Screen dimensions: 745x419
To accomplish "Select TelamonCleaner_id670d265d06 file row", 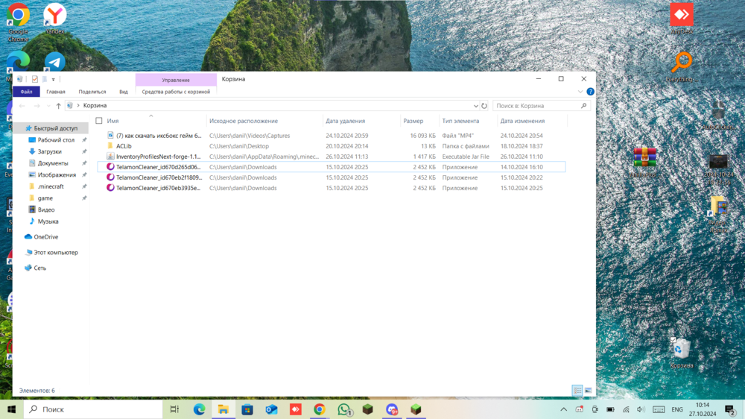I will coord(332,167).
